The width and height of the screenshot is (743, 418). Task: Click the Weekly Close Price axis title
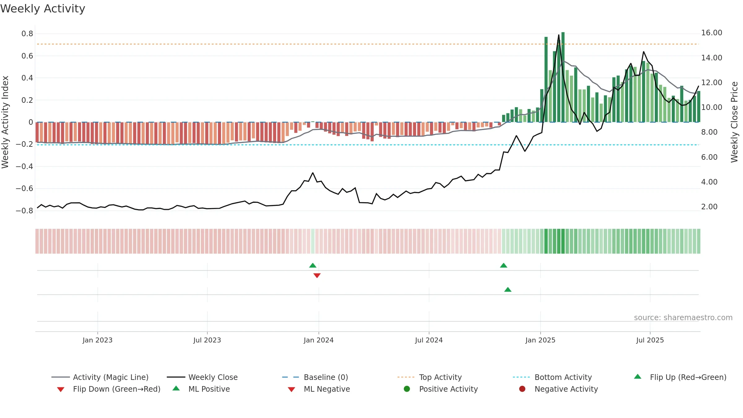[x=734, y=122]
